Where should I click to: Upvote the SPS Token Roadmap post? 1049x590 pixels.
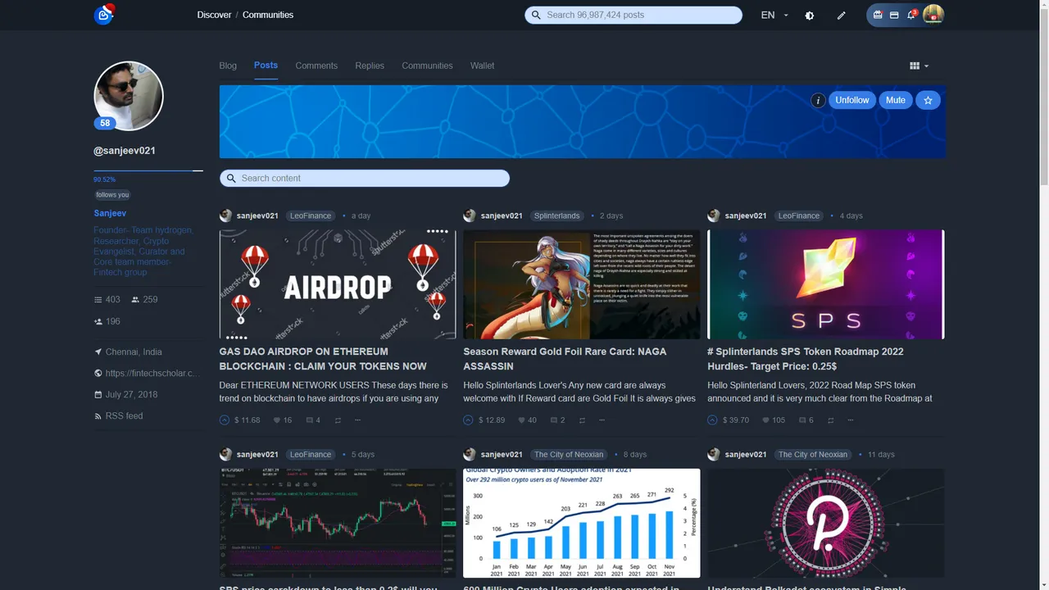(x=713, y=420)
